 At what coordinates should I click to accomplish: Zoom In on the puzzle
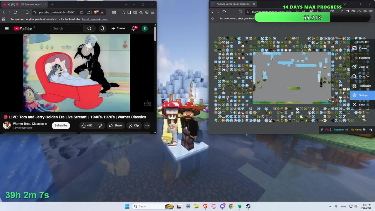(x=362, y=67)
